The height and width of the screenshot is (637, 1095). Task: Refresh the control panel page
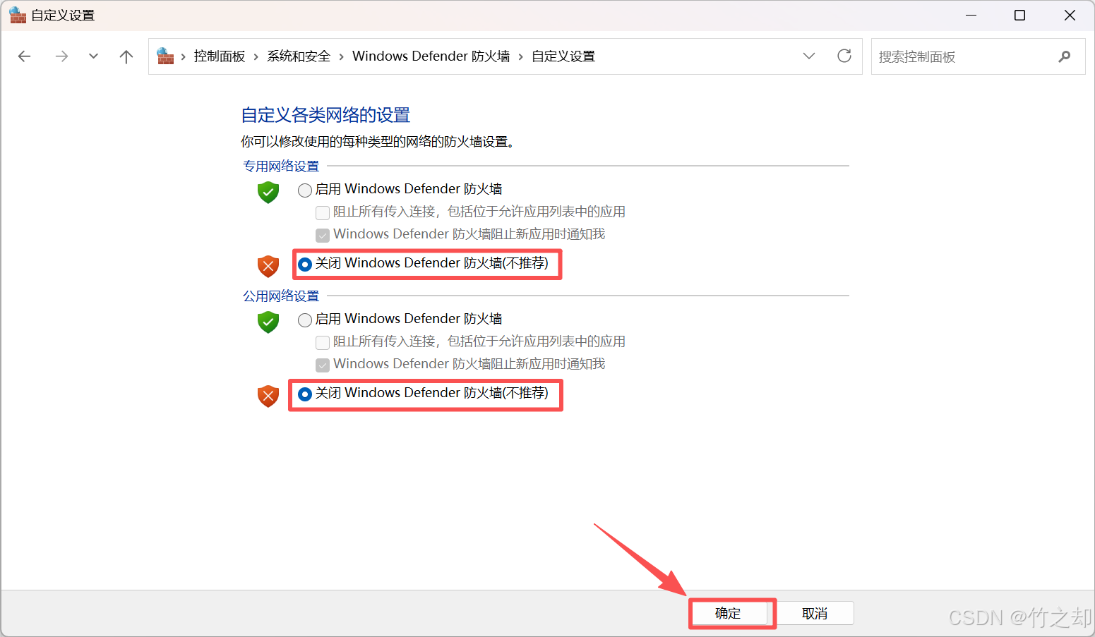[x=844, y=56]
